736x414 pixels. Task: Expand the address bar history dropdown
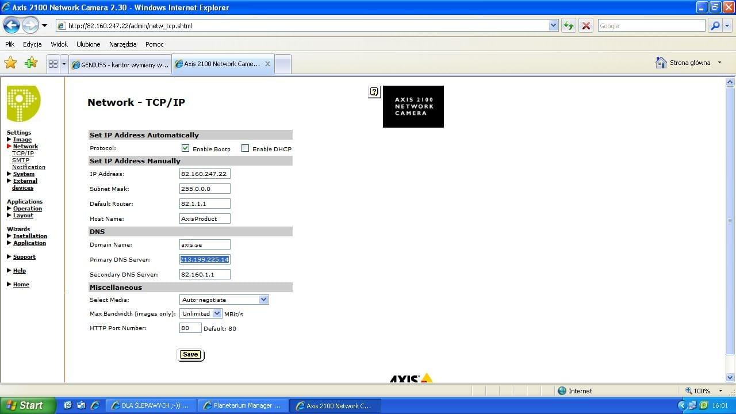pyautogui.click(x=553, y=26)
